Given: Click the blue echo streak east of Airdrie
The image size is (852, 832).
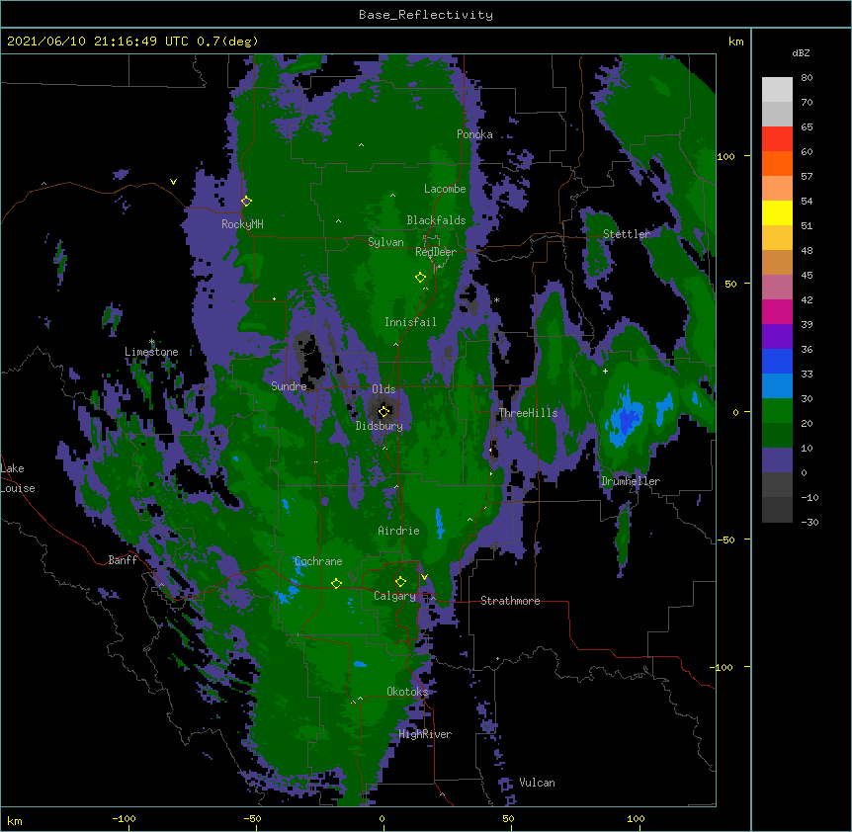Looking at the screenshot, I should [x=440, y=523].
